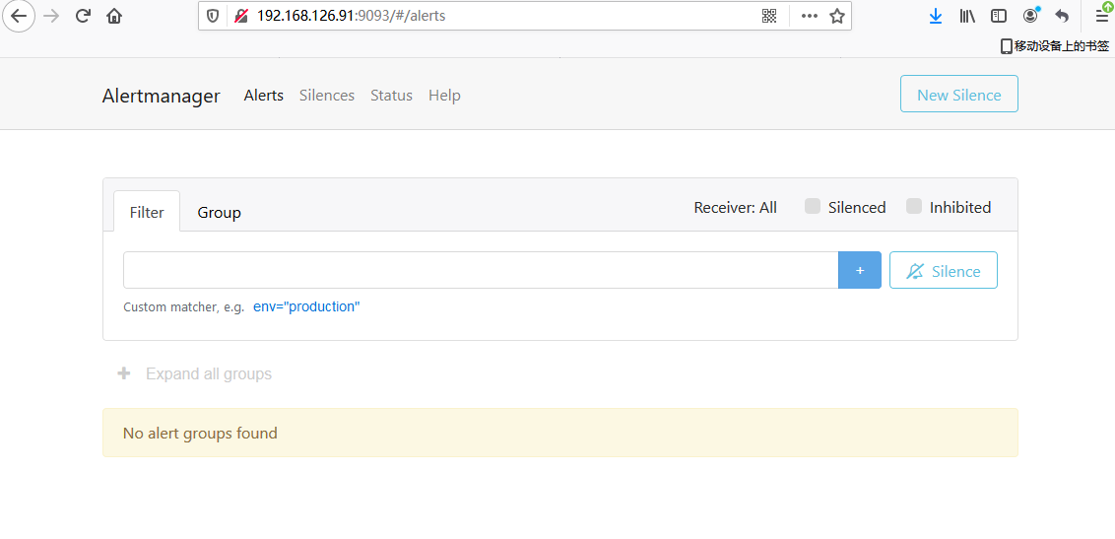
Task: Open the page actions three-dot menu
Action: [810, 16]
